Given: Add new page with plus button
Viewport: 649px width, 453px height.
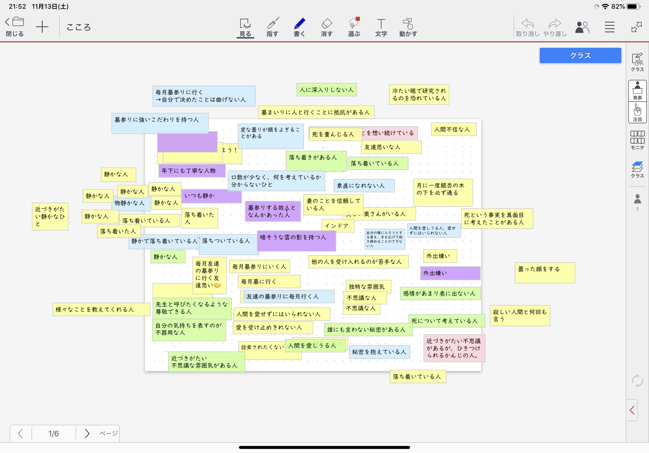Looking at the screenshot, I should [x=42, y=27].
